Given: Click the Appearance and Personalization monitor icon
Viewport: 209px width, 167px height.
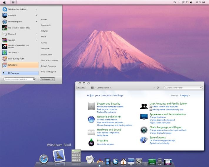Looking at the screenshot, I should [144, 117].
